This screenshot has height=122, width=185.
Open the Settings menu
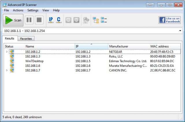coord(33,10)
